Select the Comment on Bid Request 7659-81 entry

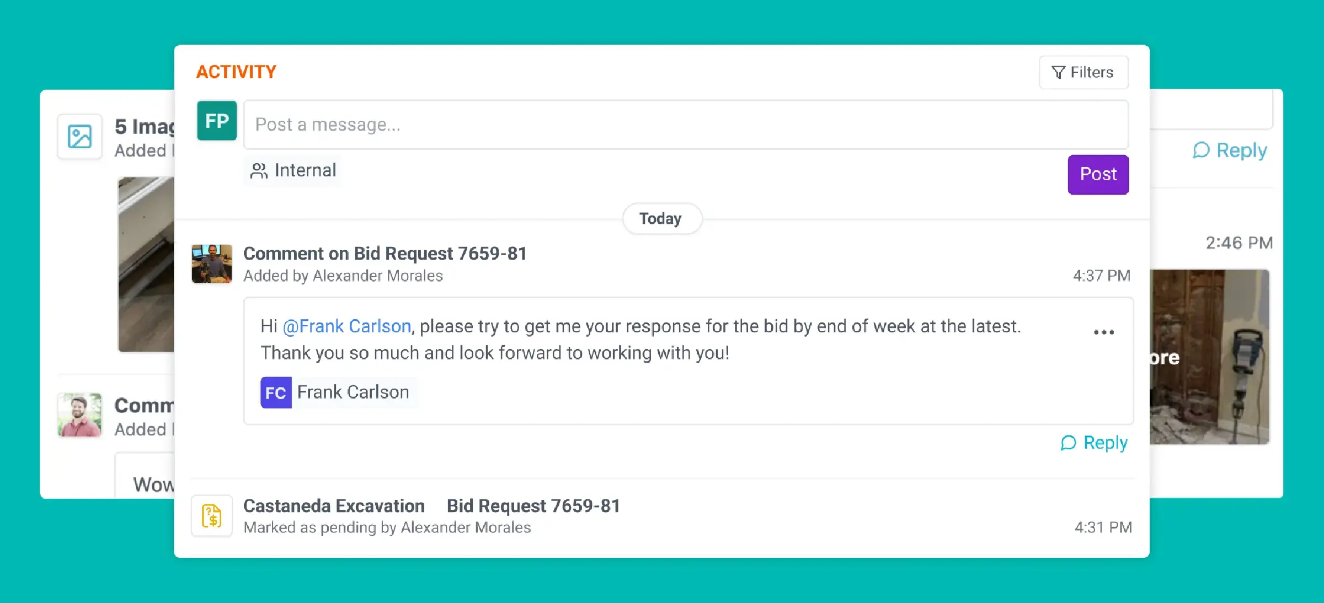[x=385, y=254]
